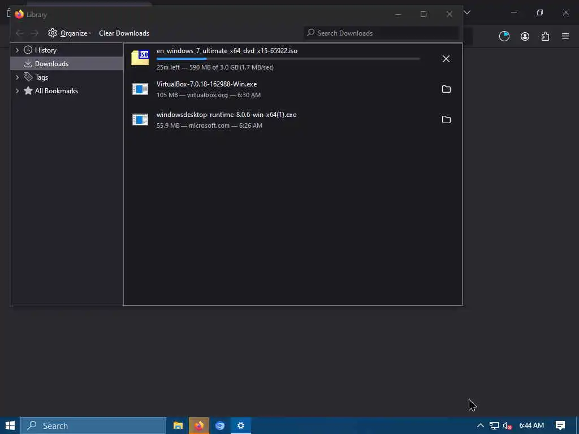Click the ISO file icon

point(140,58)
